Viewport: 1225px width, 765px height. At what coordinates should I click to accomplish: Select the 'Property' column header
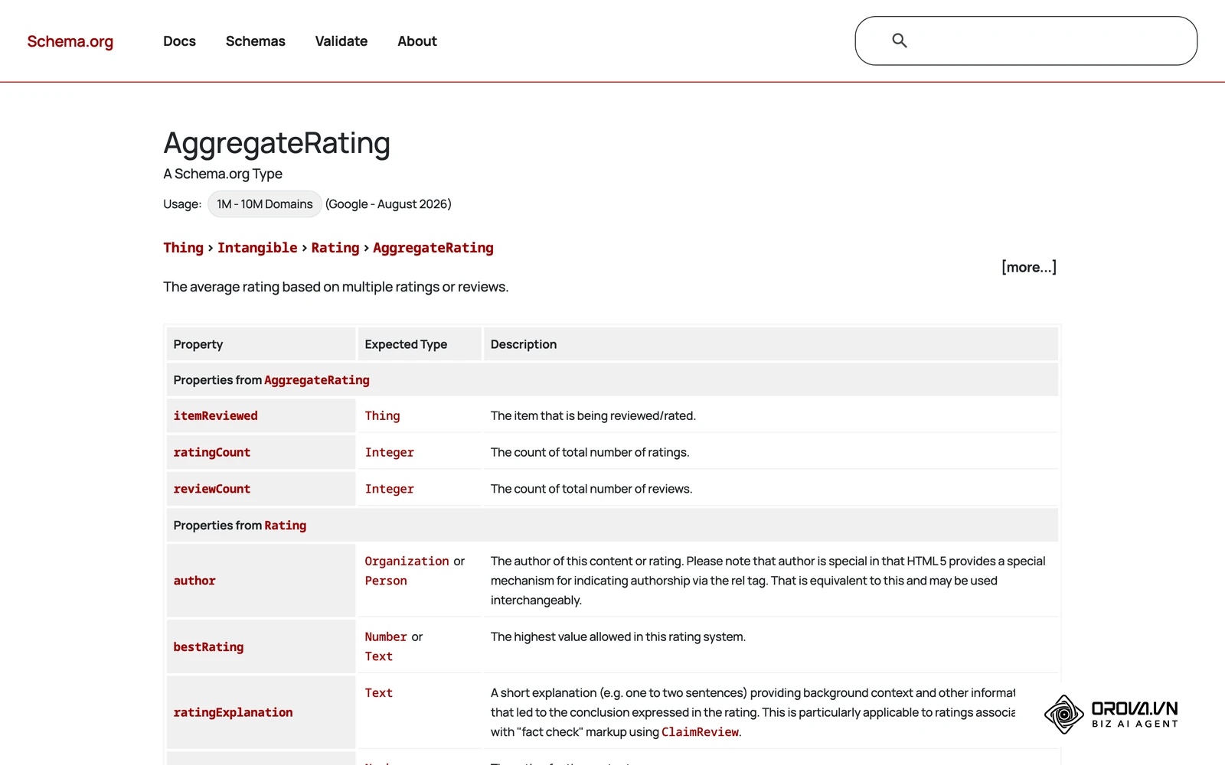click(261, 344)
